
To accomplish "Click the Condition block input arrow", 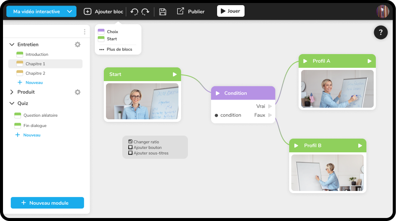I will click(218, 93).
